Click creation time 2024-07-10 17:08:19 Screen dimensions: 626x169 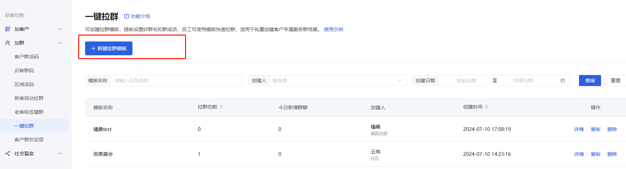pyautogui.click(x=487, y=129)
